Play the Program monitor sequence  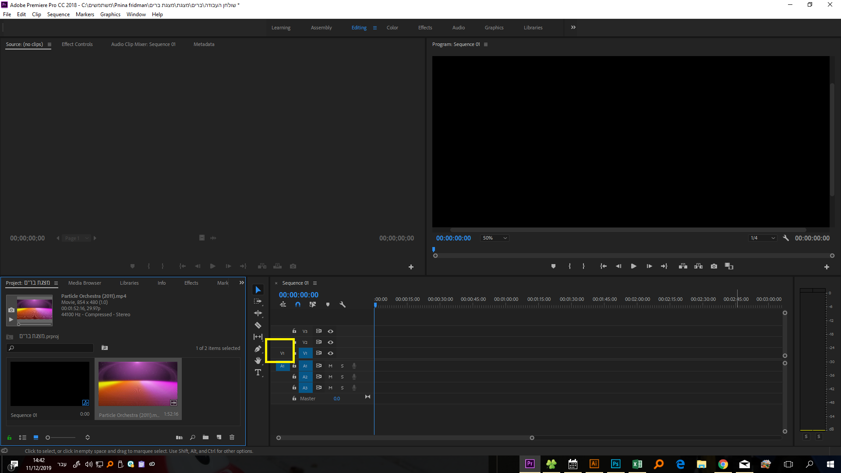633,266
